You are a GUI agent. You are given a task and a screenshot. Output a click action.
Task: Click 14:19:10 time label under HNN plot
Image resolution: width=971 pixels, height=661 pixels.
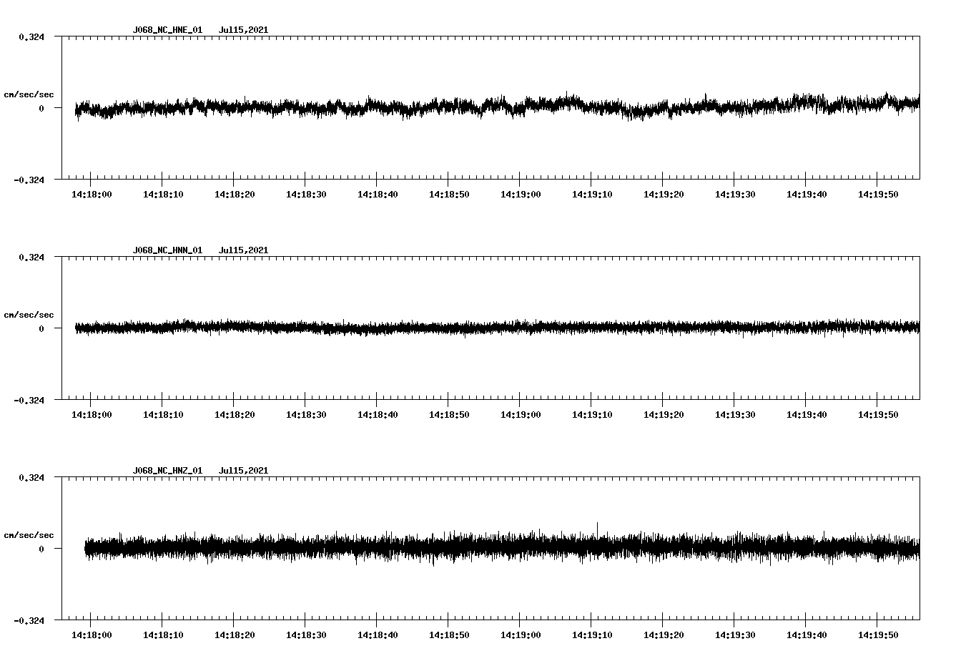592,414
